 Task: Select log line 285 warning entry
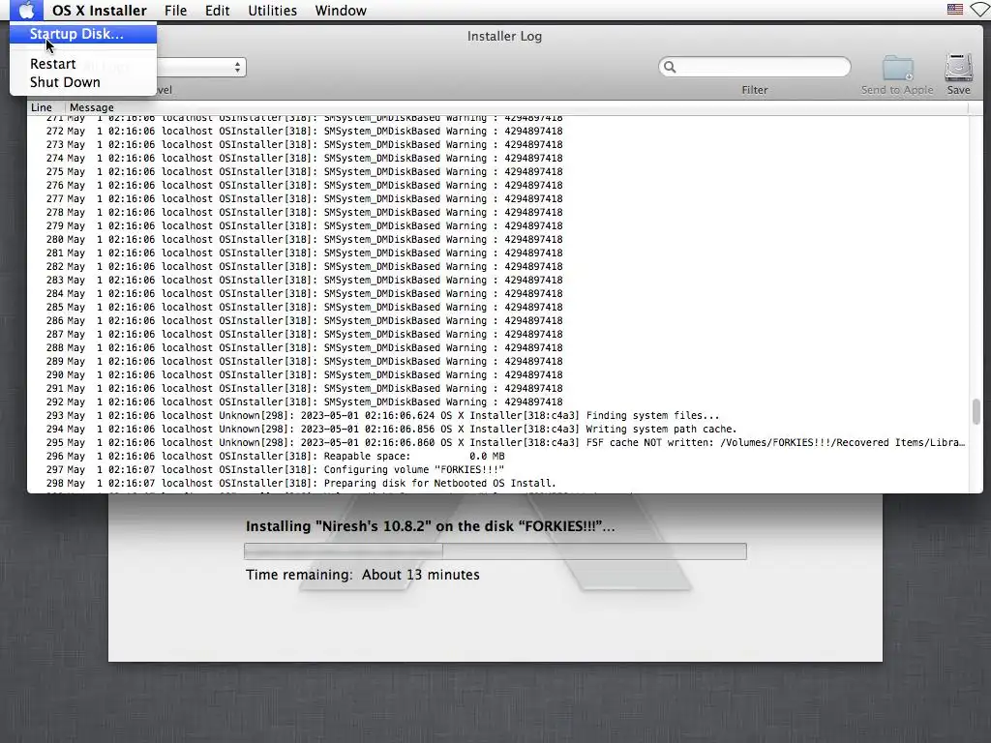498,307
